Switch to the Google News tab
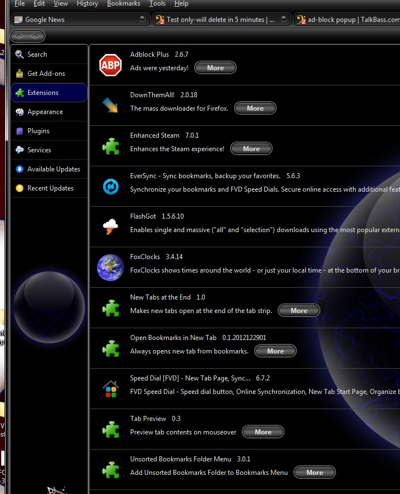Image resolution: width=400 pixels, height=494 pixels. [x=80, y=19]
